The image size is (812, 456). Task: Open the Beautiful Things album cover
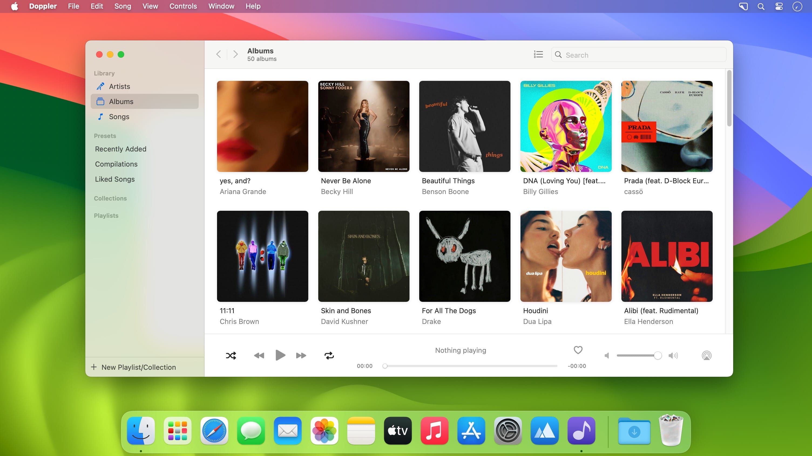465,126
